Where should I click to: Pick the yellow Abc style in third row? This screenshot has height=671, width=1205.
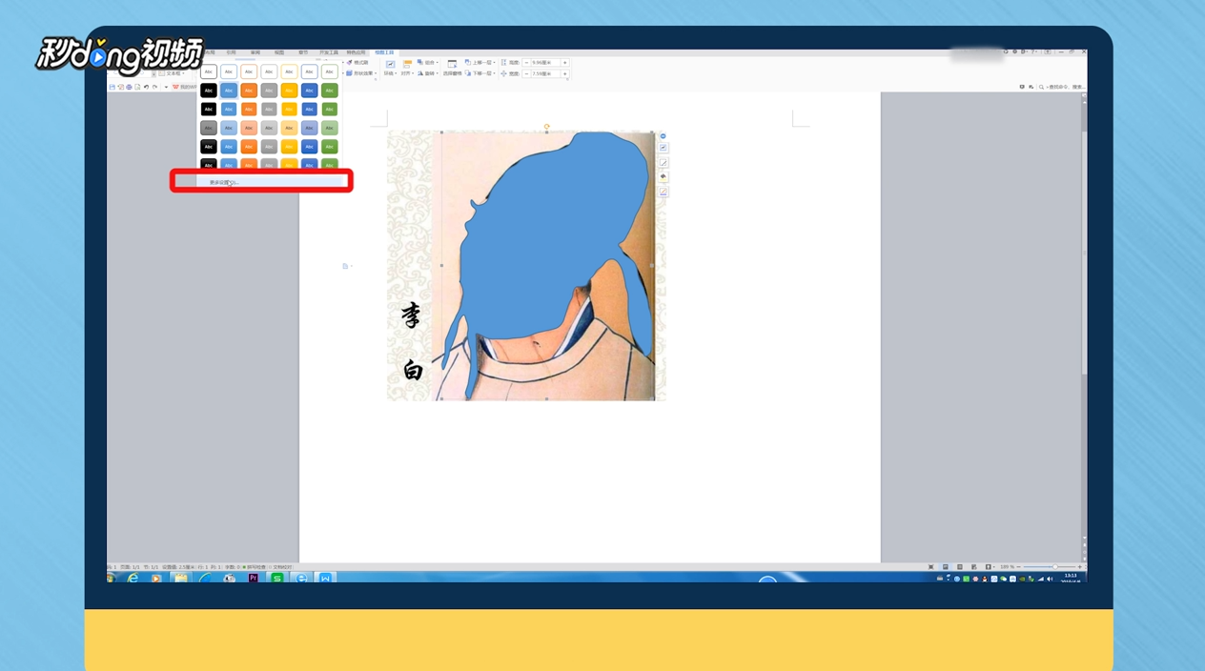(x=289, y=110)
